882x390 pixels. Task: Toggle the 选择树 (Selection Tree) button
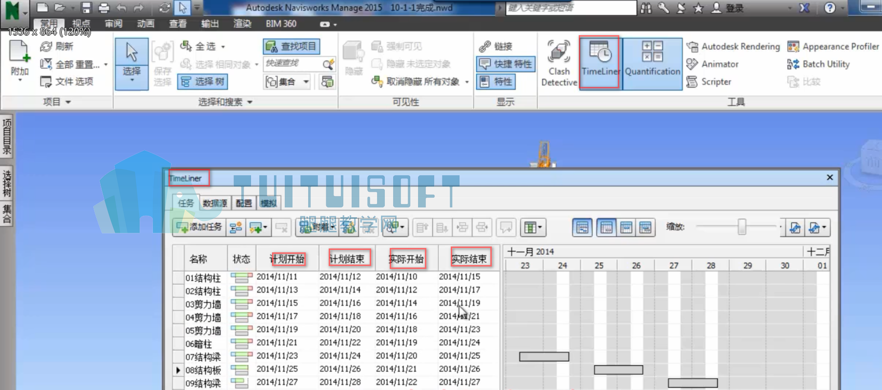point(203,82)
